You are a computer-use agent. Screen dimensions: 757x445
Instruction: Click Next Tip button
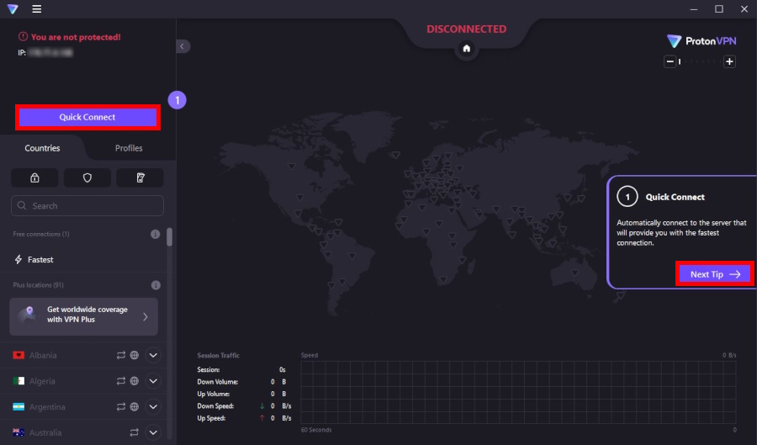[714, 274]
